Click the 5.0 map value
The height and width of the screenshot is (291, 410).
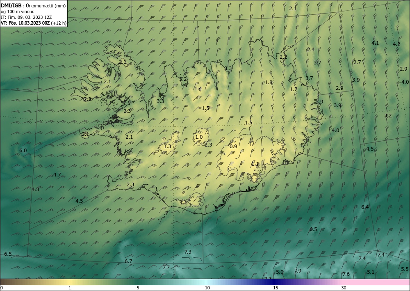pos(280,272)
